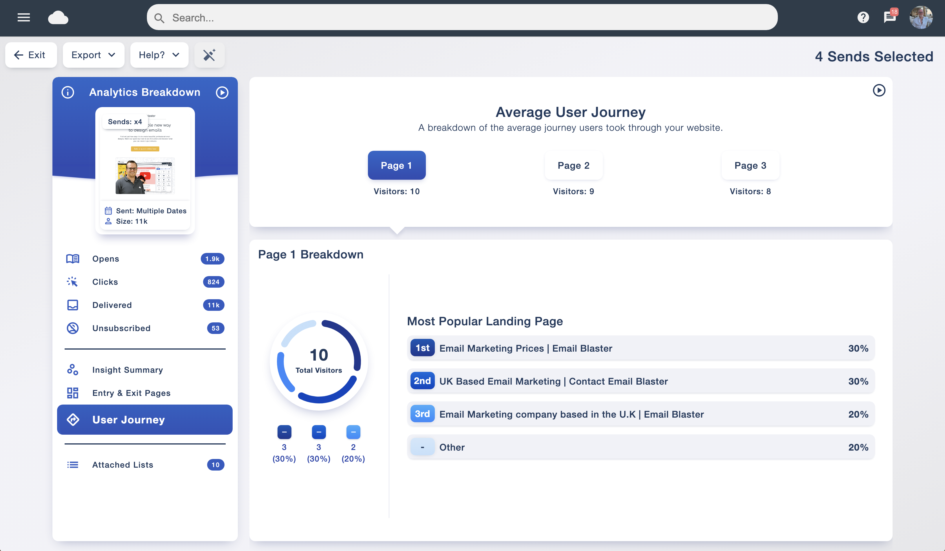Viewport: 945px width, 551px height.
Task: Click the Insight Summary bubbles icon
Action: pyautogui.click(x=72, y=370)
